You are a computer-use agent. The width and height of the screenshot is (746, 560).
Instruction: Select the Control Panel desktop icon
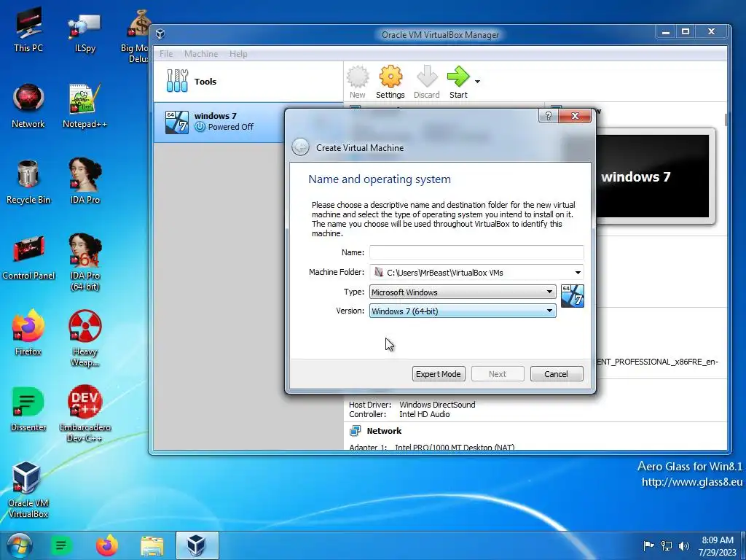pos(28,257)
